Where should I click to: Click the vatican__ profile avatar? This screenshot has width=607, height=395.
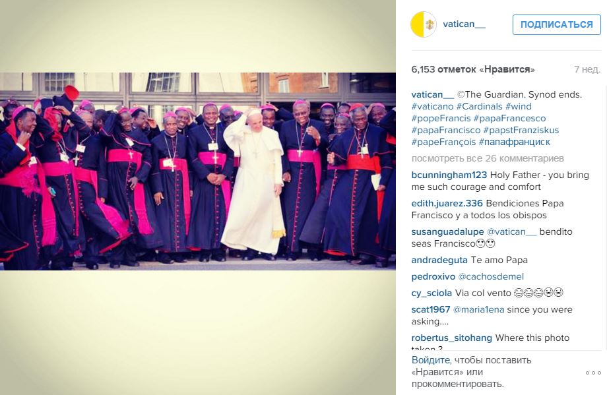[424, 24]
